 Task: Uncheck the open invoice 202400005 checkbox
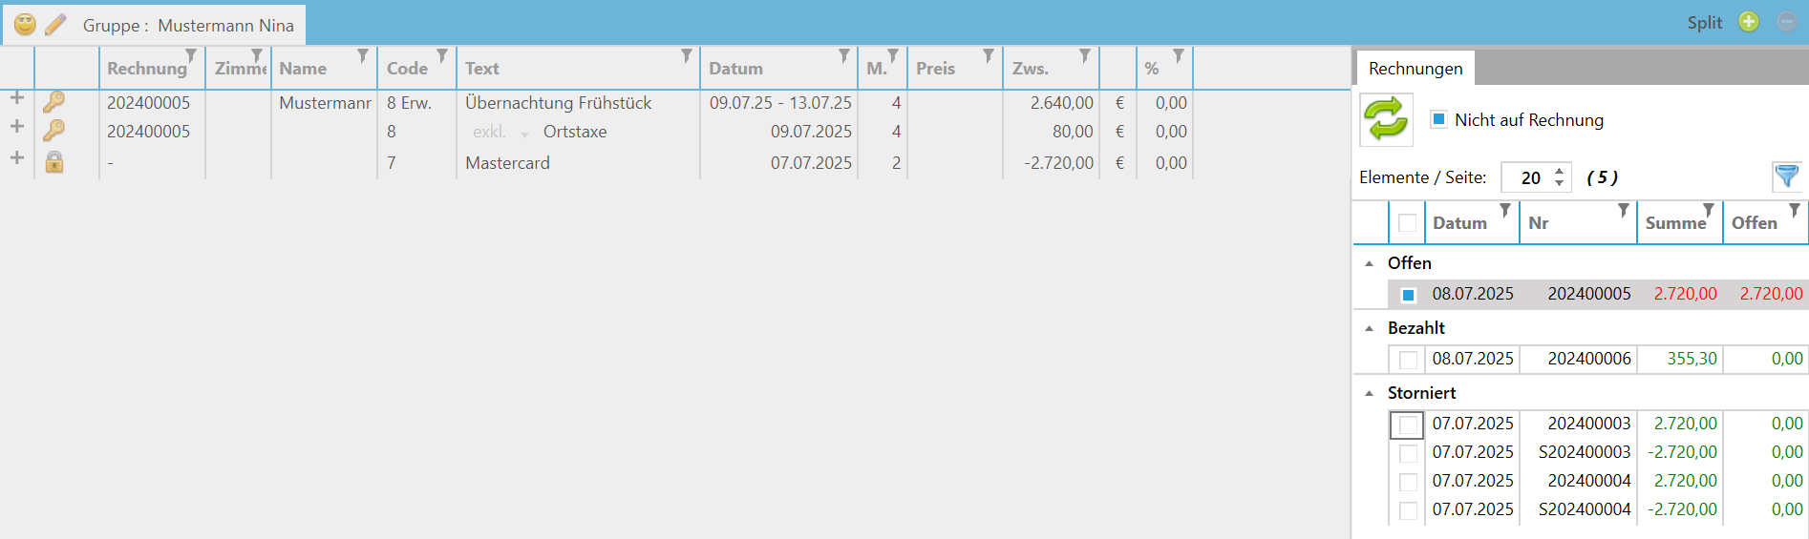coord(1408,295)
